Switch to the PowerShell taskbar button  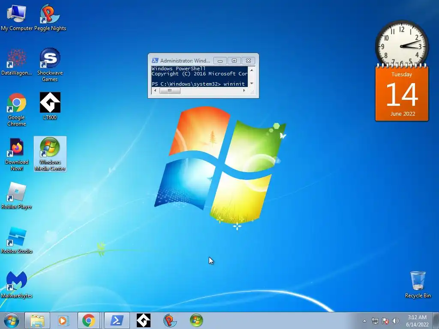pyautogui.click(x=117, y=320)
